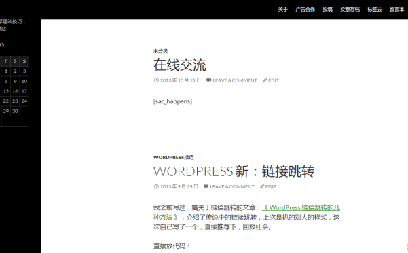Click the 直接放代码： paragraph text
The image size is (408, 253).
point(172,246)
